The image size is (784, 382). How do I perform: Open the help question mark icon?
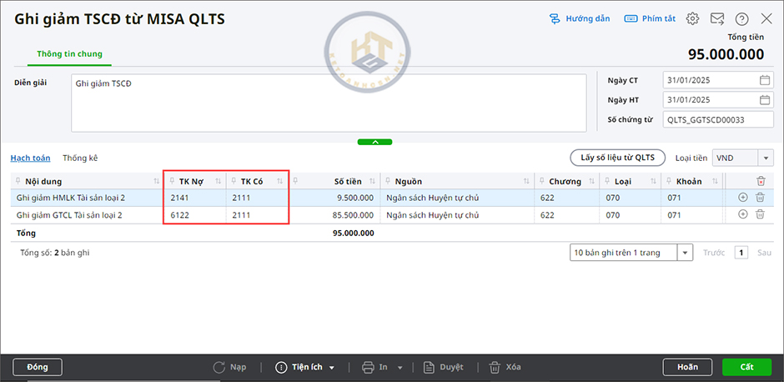coord(741,18)
